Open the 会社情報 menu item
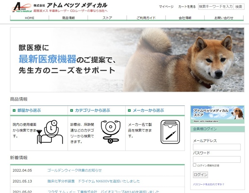The height and width of the screenshot is (193, 249). 185,18
